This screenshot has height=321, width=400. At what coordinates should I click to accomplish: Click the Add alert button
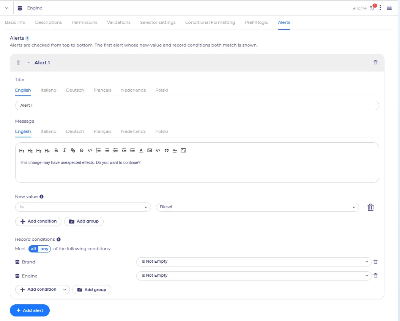coord(30,310)
